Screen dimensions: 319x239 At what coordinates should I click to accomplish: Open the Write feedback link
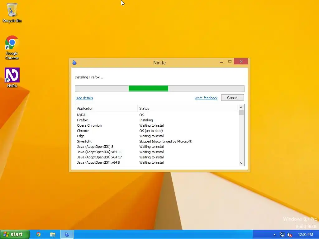(x=206, y=98)
